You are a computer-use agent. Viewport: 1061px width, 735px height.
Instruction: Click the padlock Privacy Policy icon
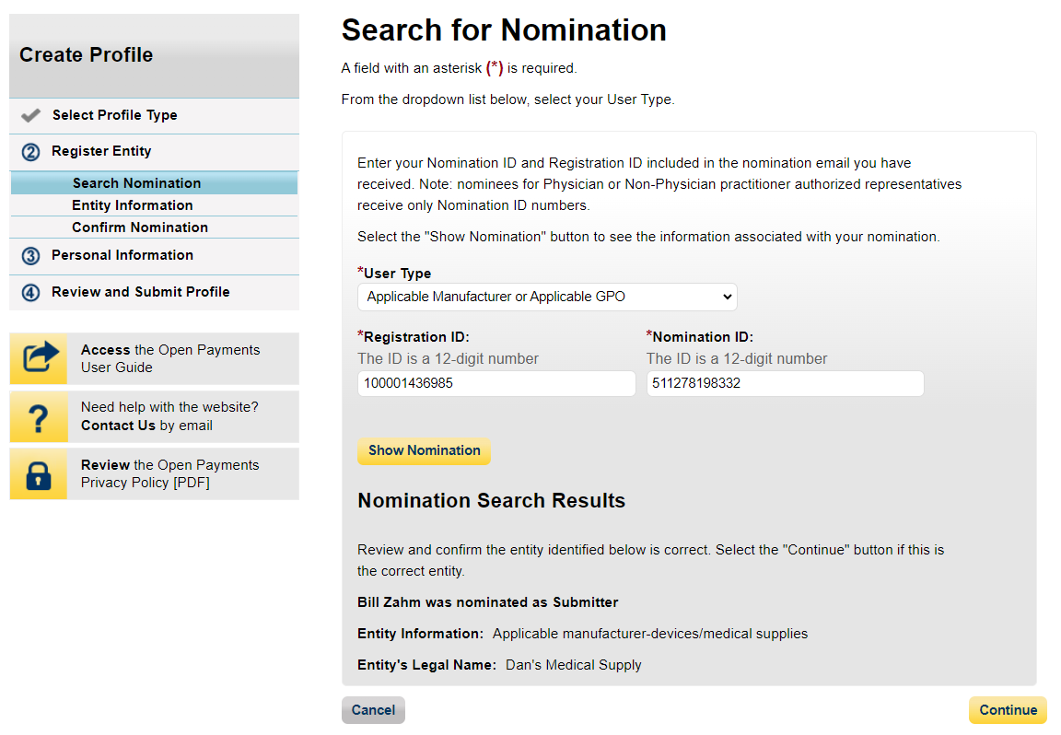pos(39,474)
